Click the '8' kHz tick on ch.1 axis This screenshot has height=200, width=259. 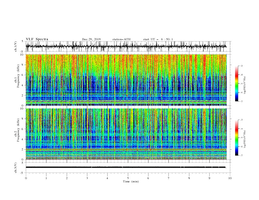(x=23, y=65)
